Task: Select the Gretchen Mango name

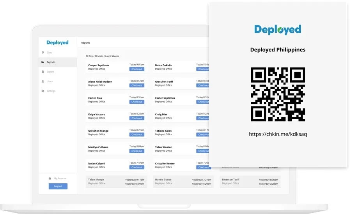Action: point(98,131)
